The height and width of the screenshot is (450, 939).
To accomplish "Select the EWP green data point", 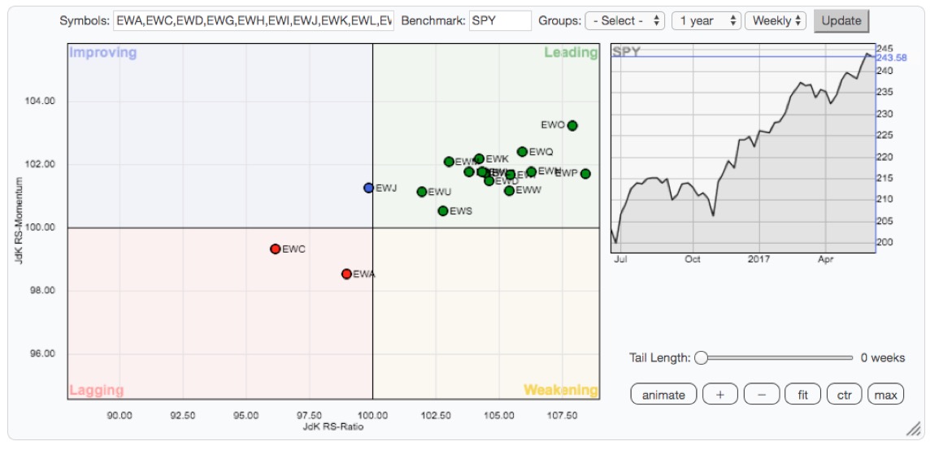I will [585, 174].
